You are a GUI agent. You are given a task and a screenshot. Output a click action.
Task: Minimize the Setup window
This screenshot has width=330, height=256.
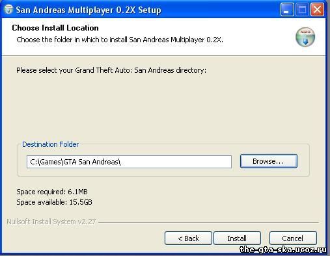[287, 10]
